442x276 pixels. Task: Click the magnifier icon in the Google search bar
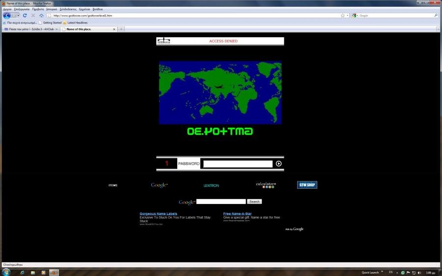tap(436, 16)
